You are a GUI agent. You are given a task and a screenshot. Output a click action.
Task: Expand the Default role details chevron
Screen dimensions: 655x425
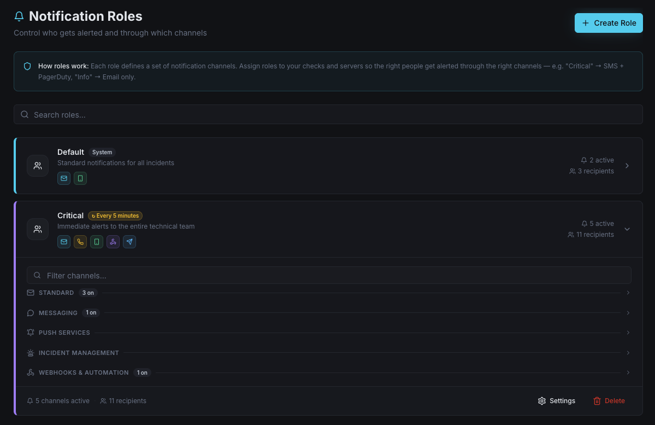click(627, 165)
